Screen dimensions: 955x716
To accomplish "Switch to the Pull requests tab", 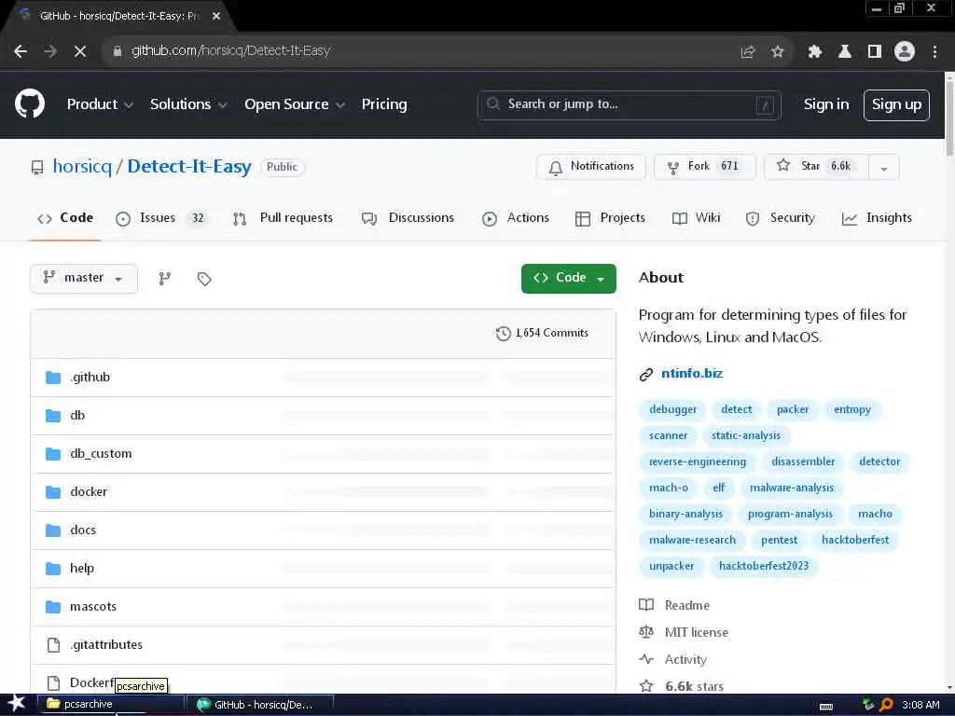I will click(x=283, y=218).
